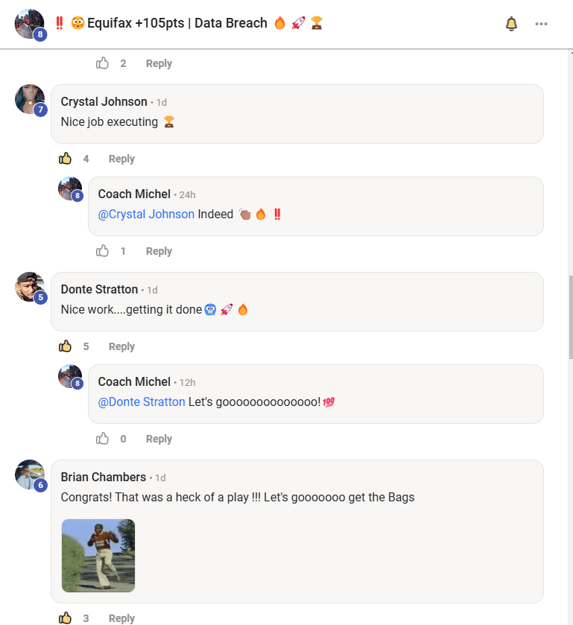The width and height of the screenshot is (573, 625).
Task: Reply to Donte Stratton's comment
Action: (121, 346)
